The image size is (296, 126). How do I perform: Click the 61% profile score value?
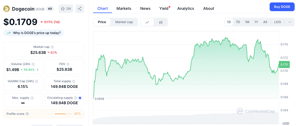point(78,114)
